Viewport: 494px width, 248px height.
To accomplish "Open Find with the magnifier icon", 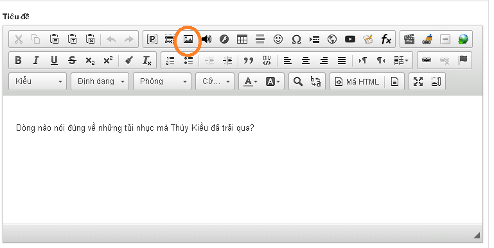I will 297,81.
